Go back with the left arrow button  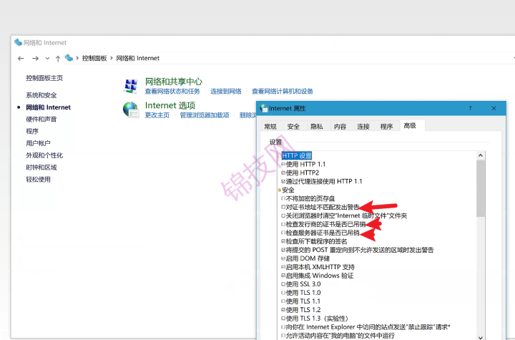coord(21,58)
